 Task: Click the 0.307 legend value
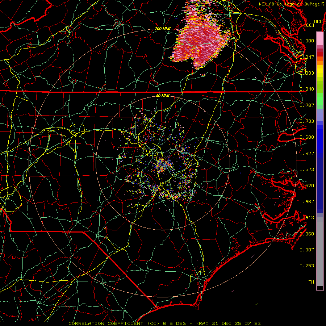[307, 250]
